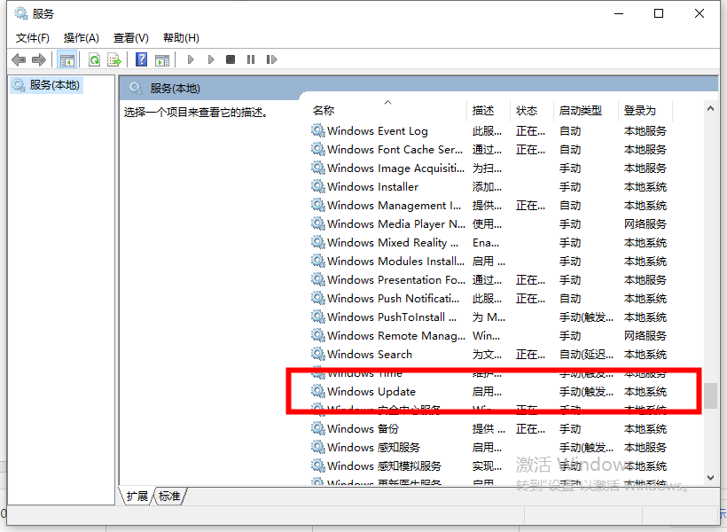Switch to the 扩展 tab
Image resolution: width=727 pixels, height=532 pixels.
pos(137,497)
